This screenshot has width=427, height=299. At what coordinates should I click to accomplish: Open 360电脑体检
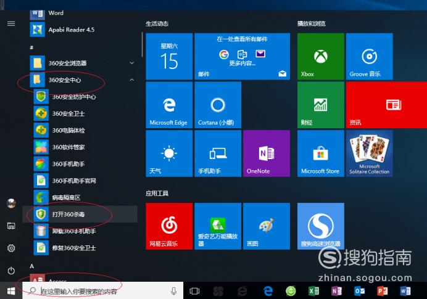pyautogui.click(x=80, y=131)
